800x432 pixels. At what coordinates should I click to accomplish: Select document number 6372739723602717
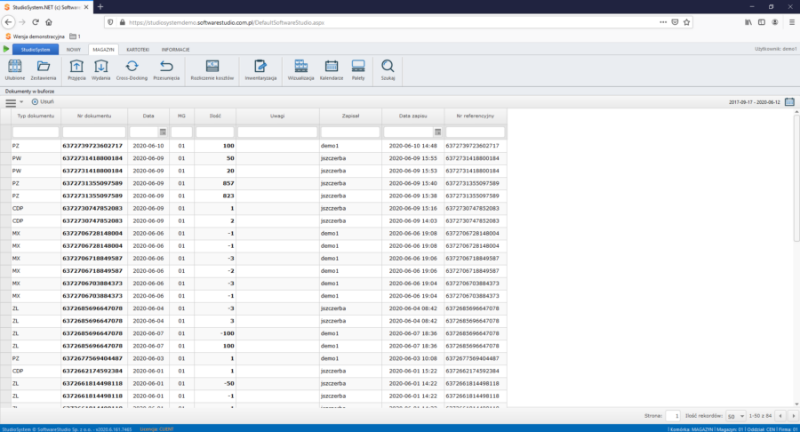[92, 146]
